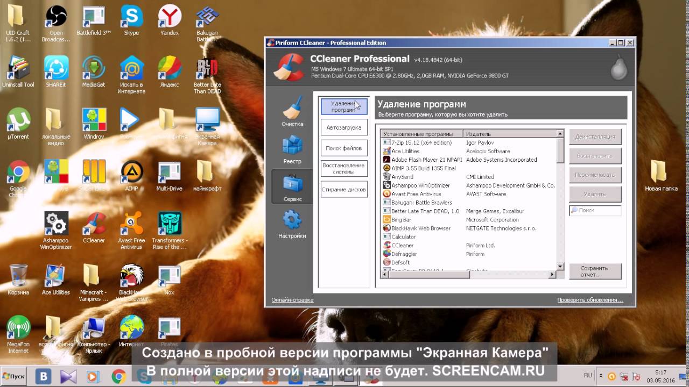Click the RU language indicator in tray
This screenshot has width=689, height=387.
pos(588,375)
